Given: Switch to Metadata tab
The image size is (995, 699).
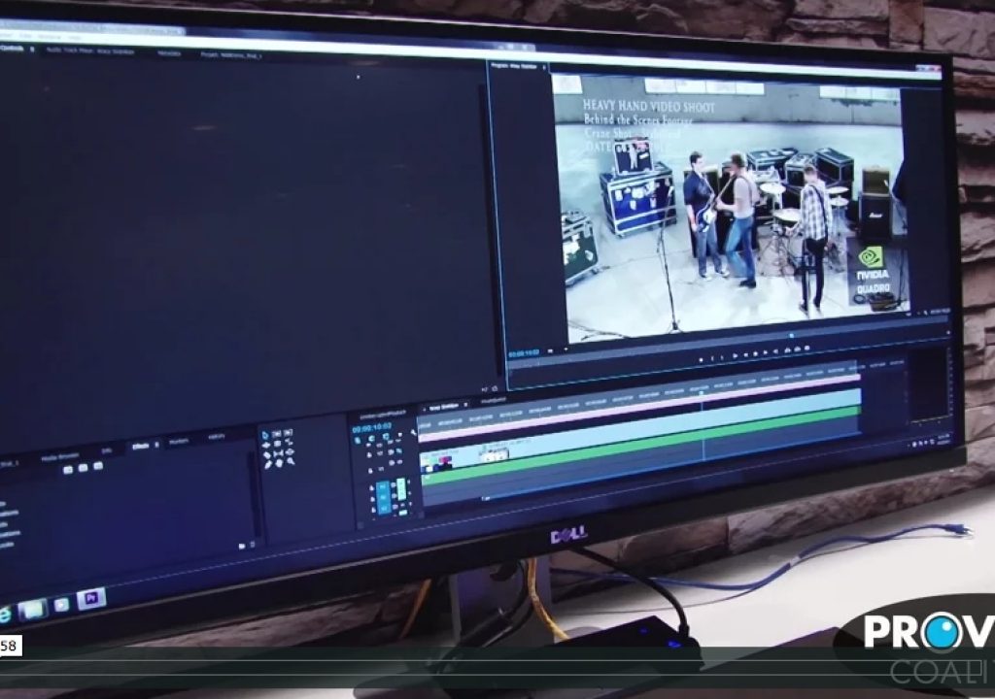Looking at the screenshot, I should point(169,53).
